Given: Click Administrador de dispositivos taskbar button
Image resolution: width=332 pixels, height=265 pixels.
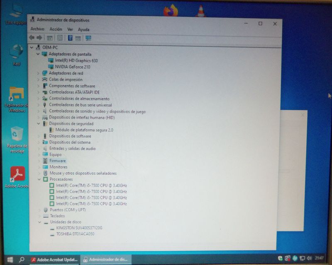Looking at the screenshot, I should (x=106, y=259).
